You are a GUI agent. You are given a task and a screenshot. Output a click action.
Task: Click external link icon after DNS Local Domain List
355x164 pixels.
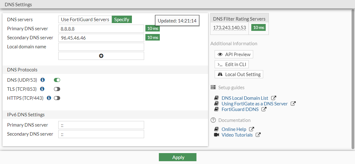click(x=274, y=98)
